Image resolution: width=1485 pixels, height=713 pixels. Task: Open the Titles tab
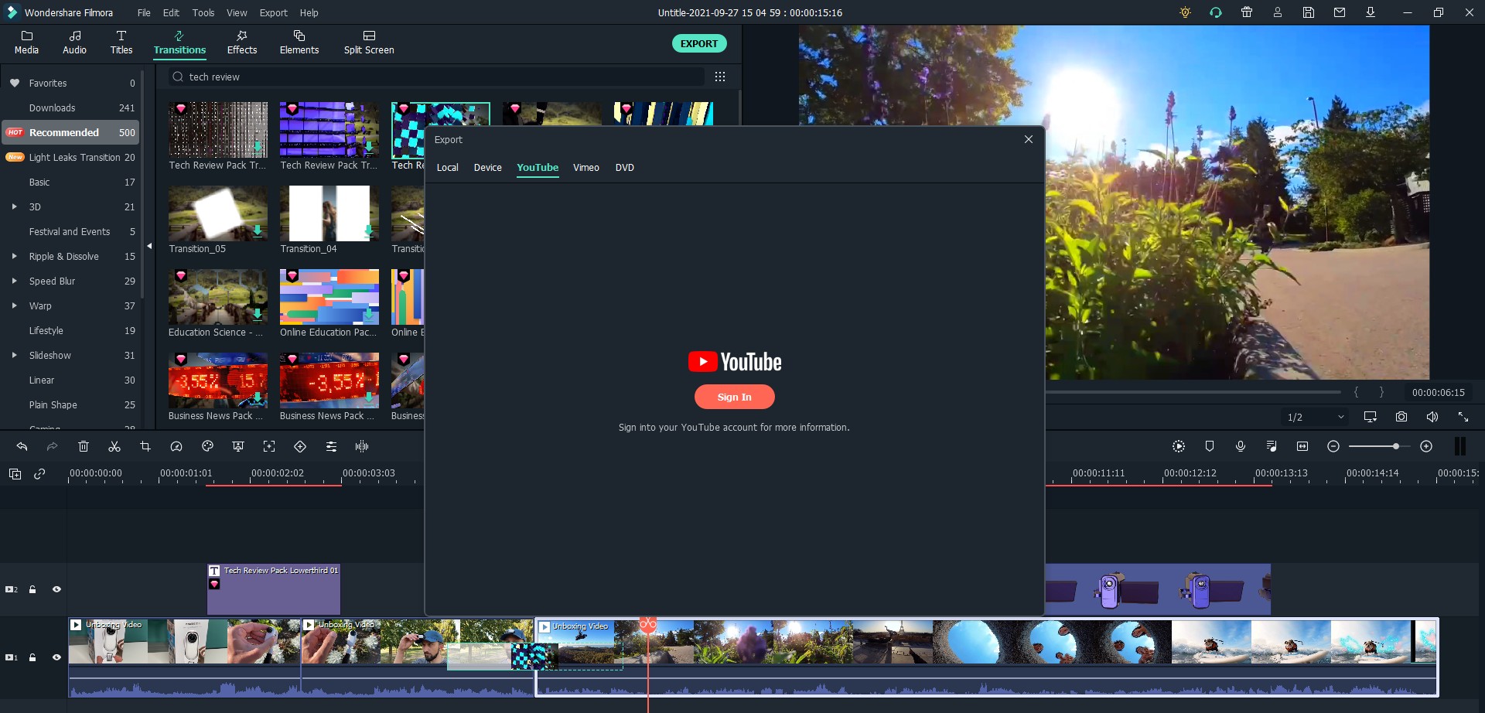(121, 43)
